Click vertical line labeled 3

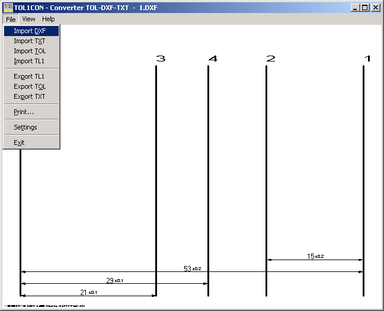(156, 177)
